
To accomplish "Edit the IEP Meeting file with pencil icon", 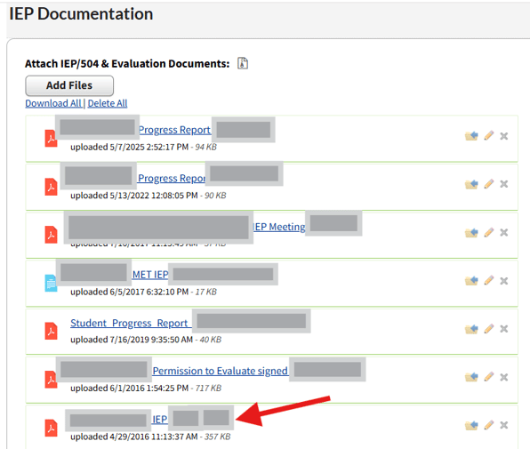I will coord(489,232).
